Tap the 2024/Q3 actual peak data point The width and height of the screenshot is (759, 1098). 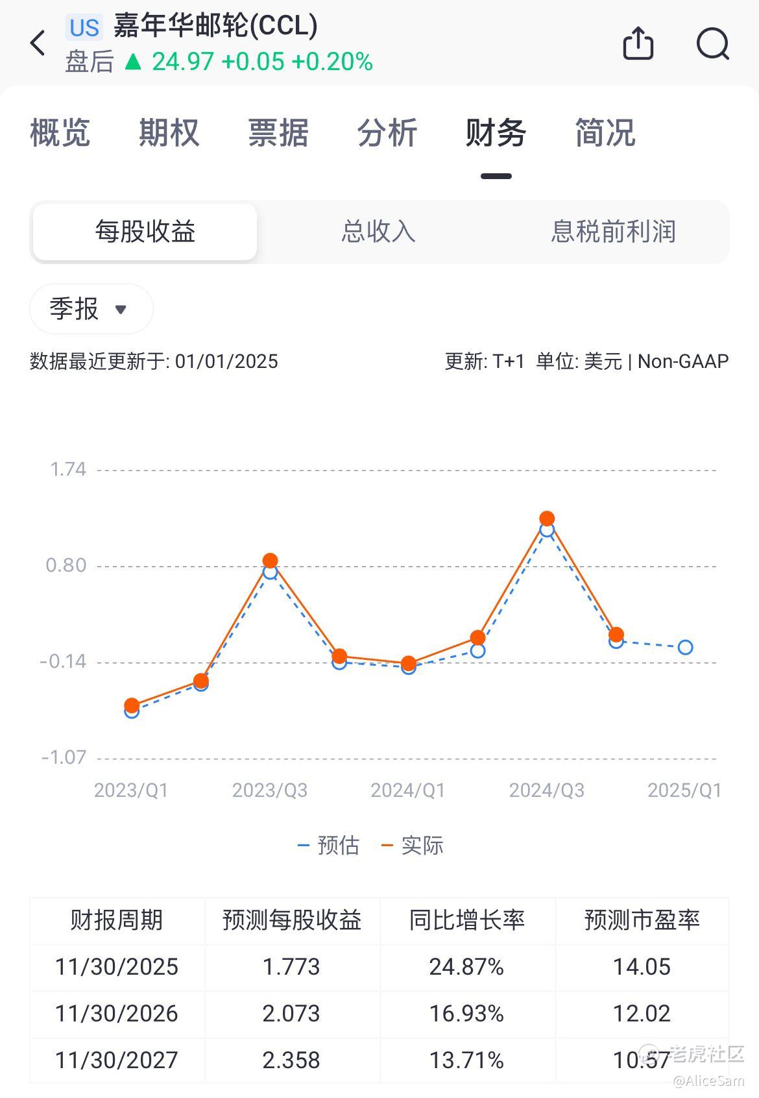(x=547, y=518)
